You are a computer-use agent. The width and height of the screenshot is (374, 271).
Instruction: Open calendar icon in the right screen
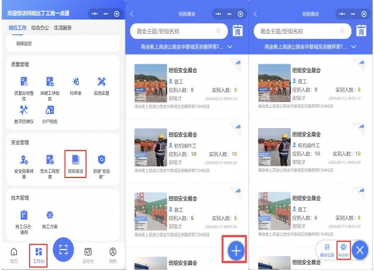click(361, 31)
